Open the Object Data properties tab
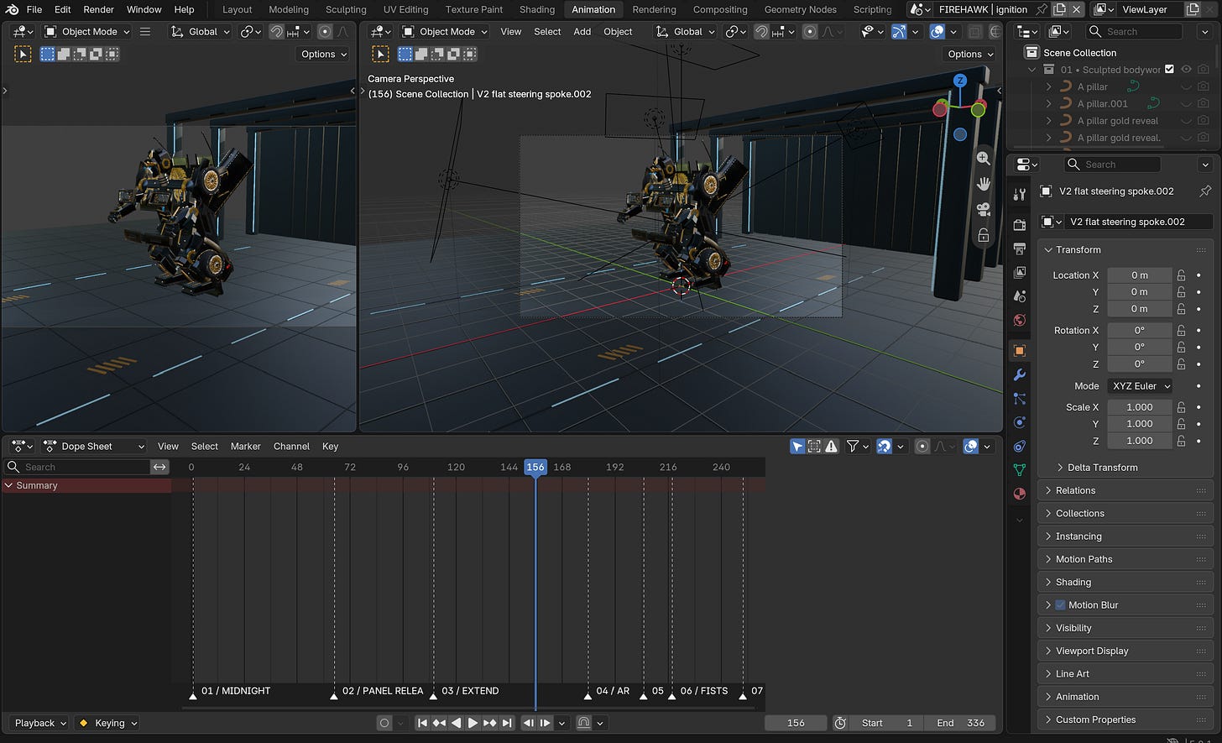 coord(1020,470)
